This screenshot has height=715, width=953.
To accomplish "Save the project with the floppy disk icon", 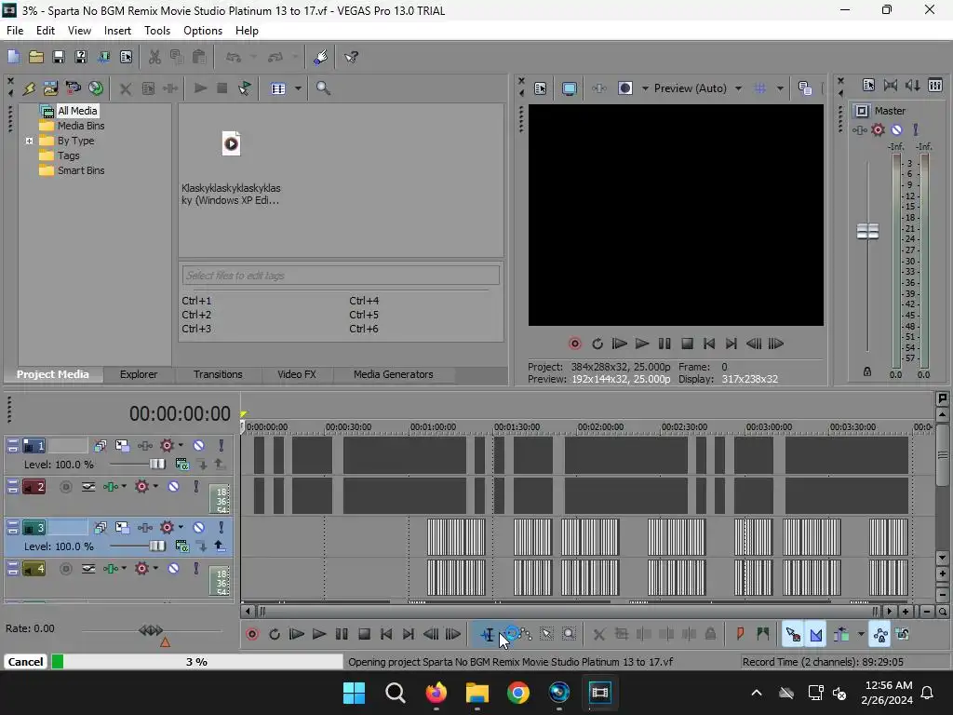I will click(59, 57).
